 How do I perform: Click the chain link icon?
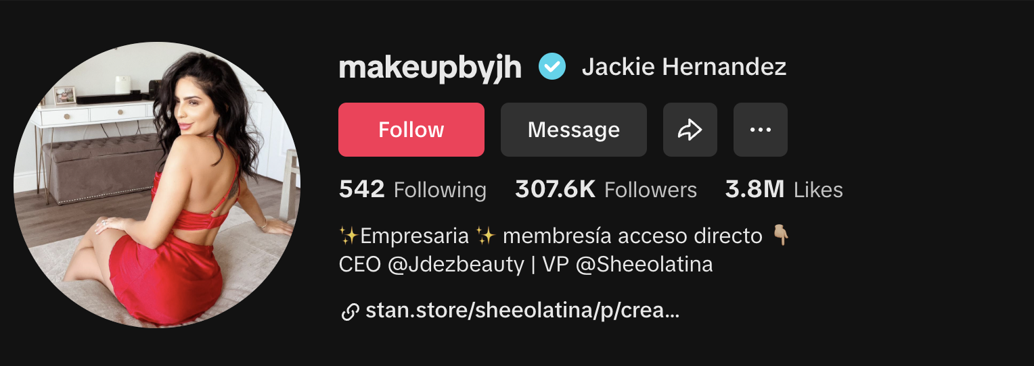click(x=350, y=312)
